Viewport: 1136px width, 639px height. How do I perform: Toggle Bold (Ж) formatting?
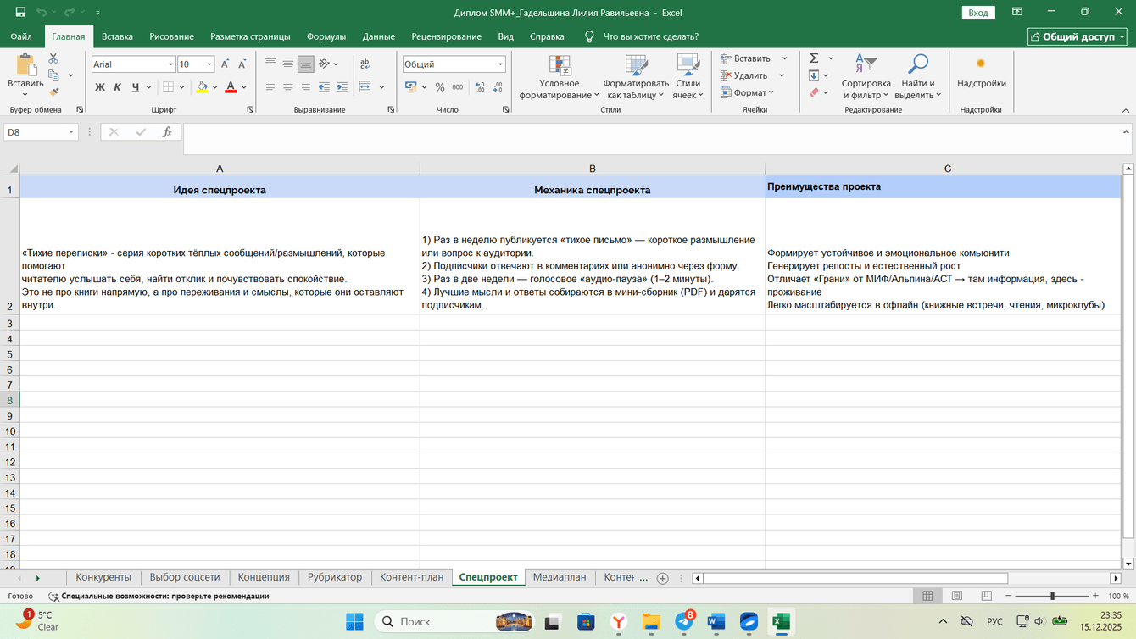click(x=100, y=87)
